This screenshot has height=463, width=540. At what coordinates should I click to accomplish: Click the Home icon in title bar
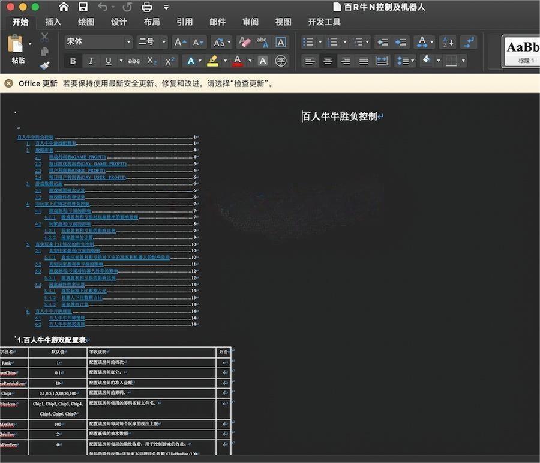64,7
